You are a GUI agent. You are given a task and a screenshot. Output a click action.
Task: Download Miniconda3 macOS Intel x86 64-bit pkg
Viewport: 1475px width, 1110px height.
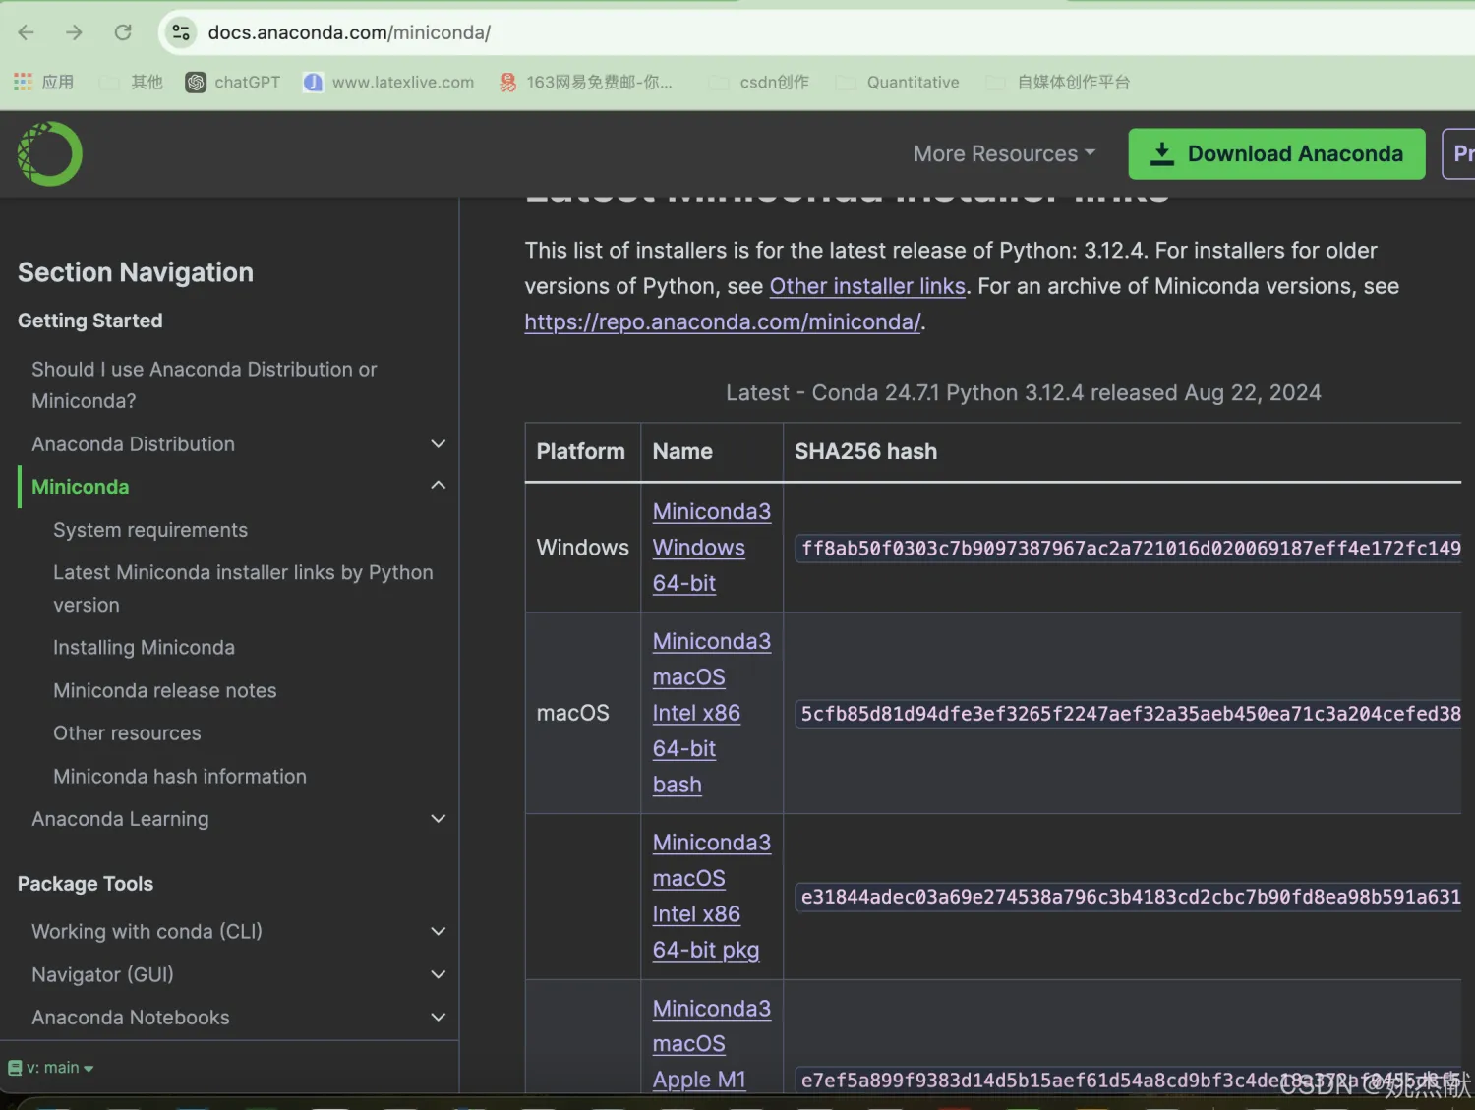(712, 897)
